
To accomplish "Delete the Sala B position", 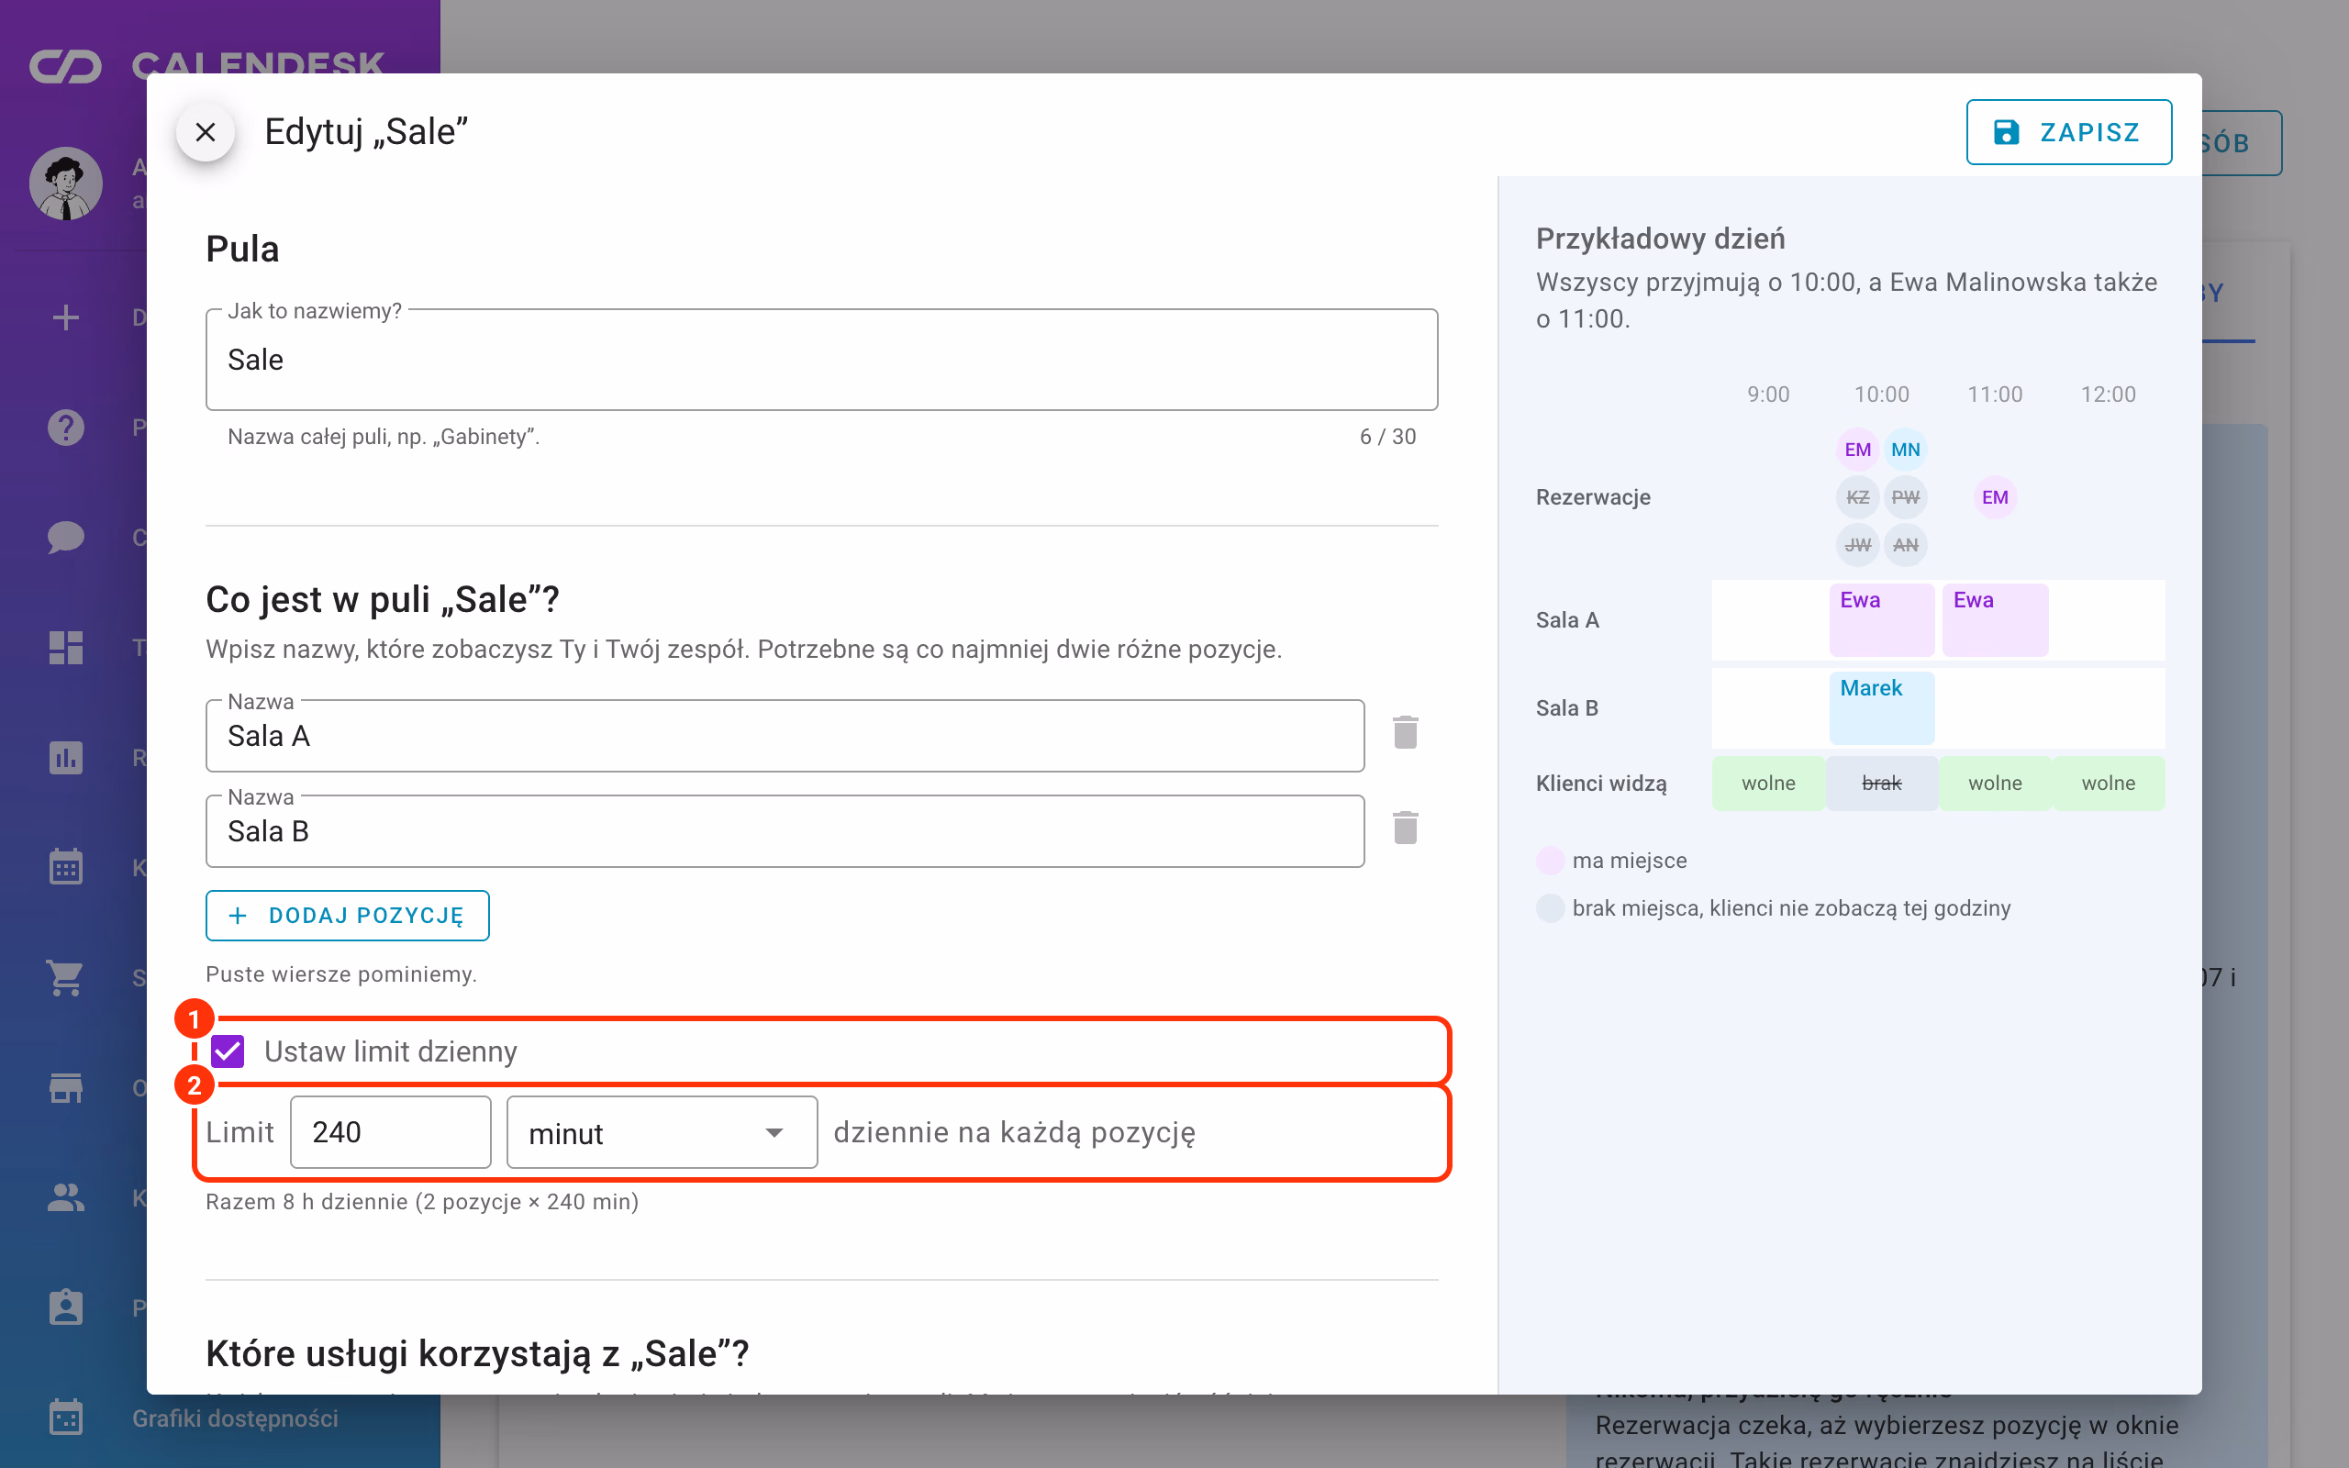I will pos(1406,829).
